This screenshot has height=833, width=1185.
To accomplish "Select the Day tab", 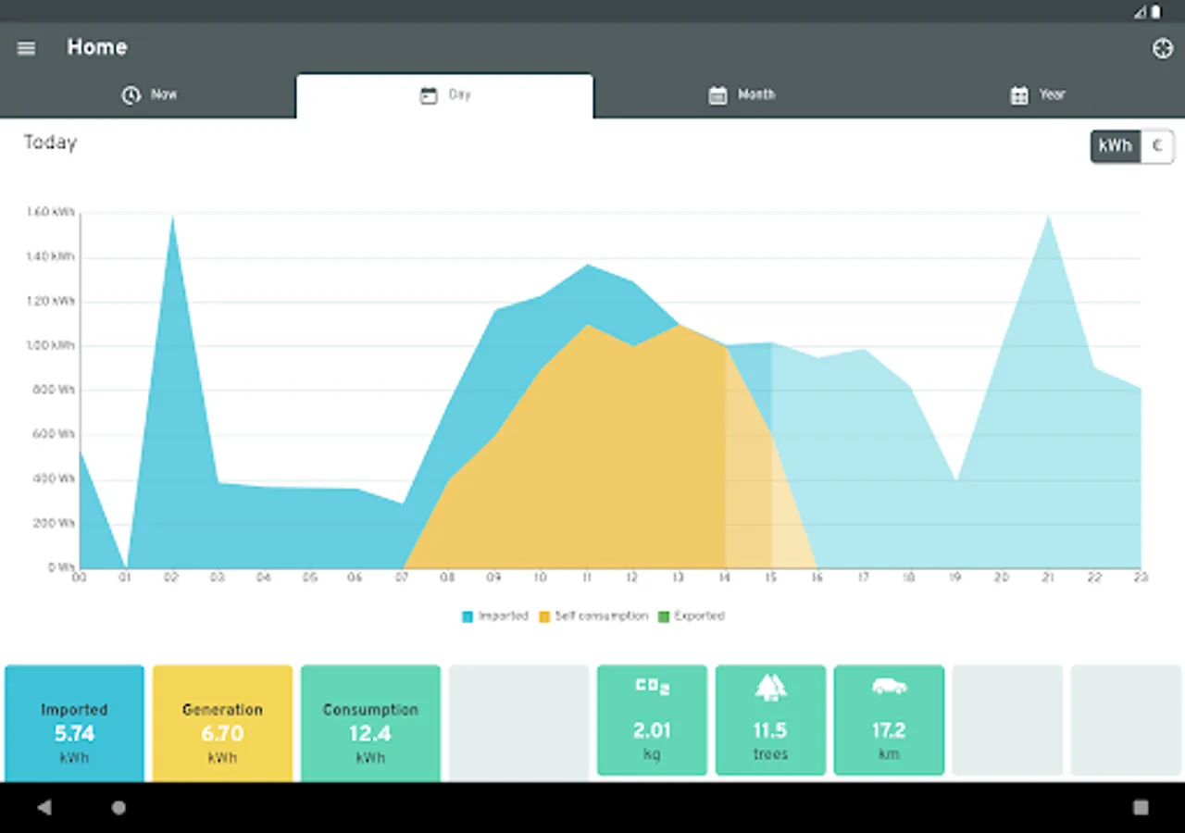I will (444, 95).
